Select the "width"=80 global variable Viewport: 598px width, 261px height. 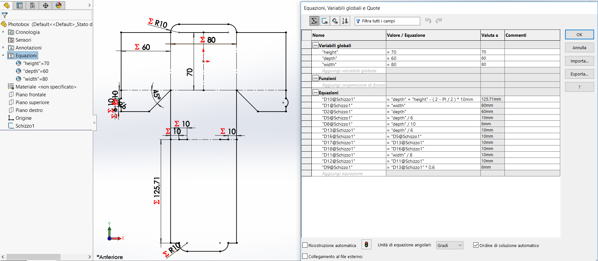click(x=35, y=79)
